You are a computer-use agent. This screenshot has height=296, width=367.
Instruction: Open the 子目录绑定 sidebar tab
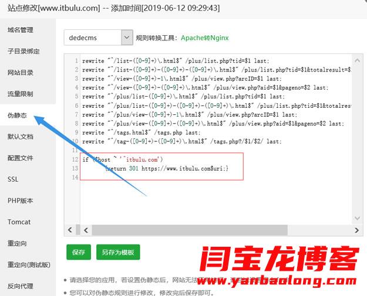point(23,51)
